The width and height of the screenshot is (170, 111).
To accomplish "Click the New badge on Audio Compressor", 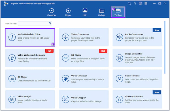I will tap(157, 30).
